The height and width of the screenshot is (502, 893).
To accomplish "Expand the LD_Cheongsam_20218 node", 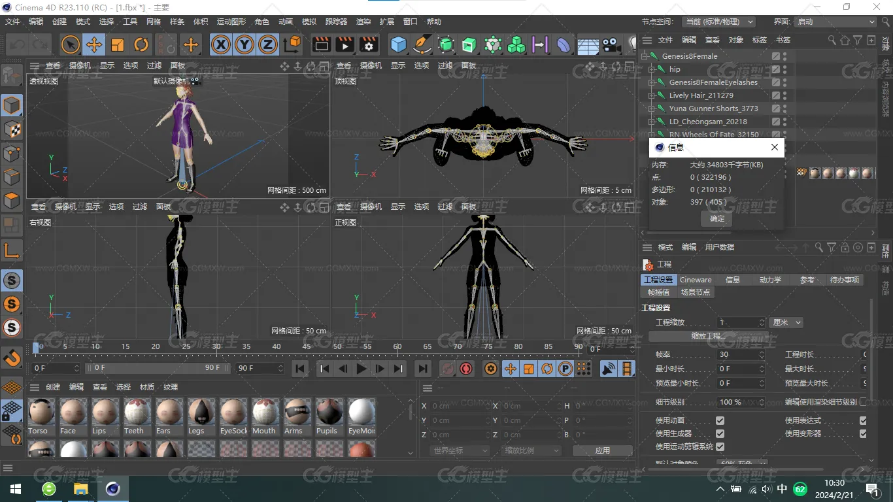I will pyautogui.click(x=652, y=122).
